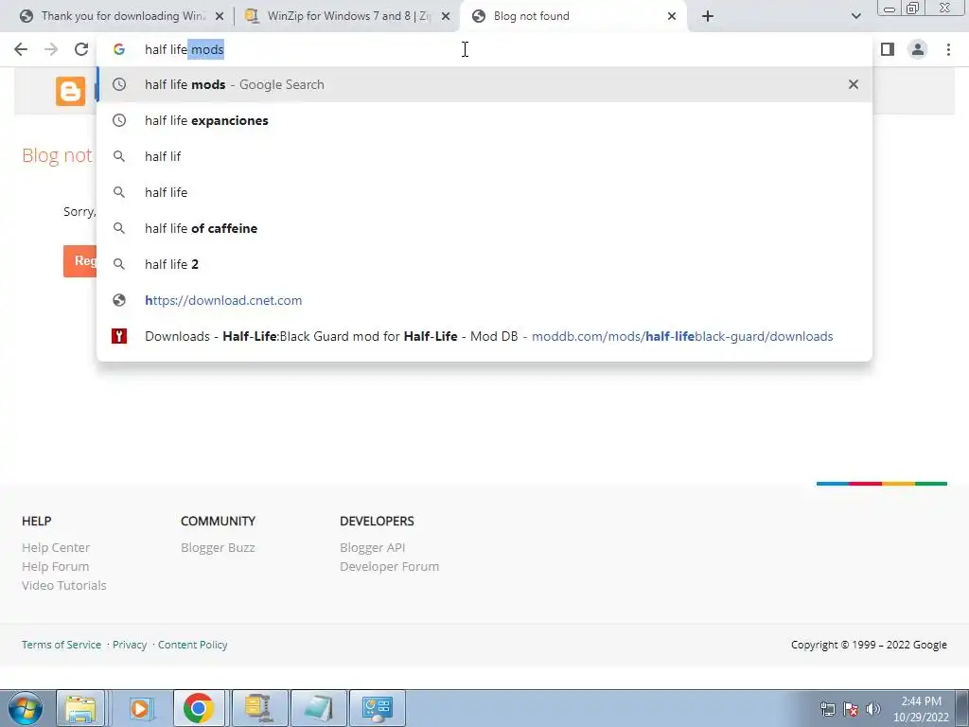This screenshot has width=969, height=727.
Task: Open the Control Panel-style taskbar icon
Action: point(378,708)
